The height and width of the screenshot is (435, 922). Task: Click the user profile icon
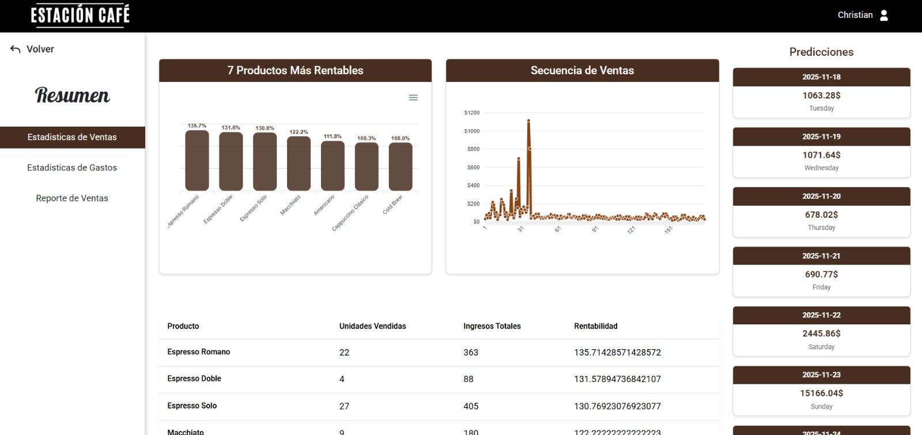tap(884, 16)
